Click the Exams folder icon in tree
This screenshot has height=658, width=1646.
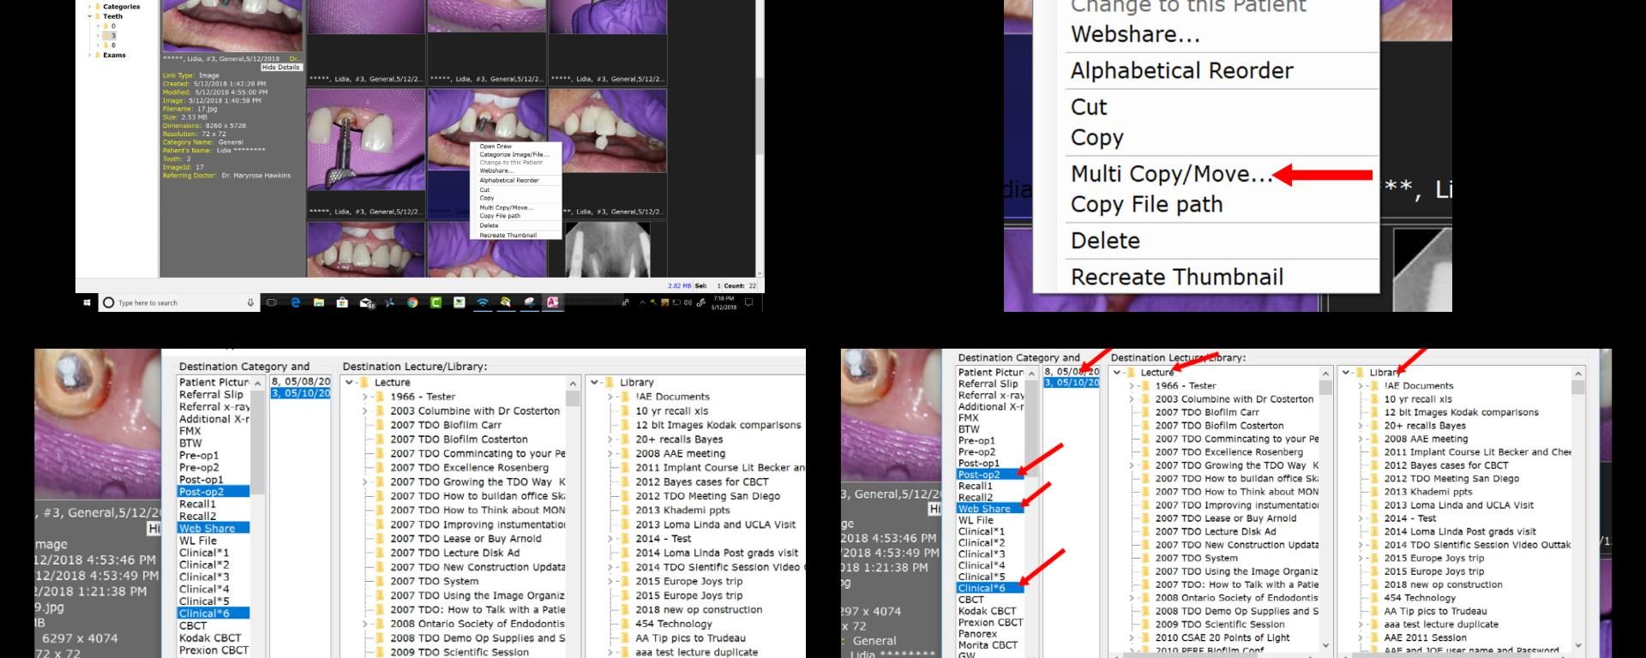(99, 55)
